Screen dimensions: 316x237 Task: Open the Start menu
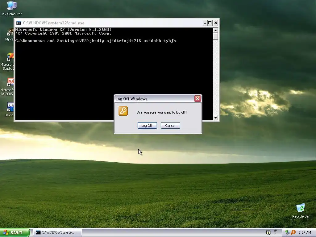pyautogui.click(x=15, y=232)
